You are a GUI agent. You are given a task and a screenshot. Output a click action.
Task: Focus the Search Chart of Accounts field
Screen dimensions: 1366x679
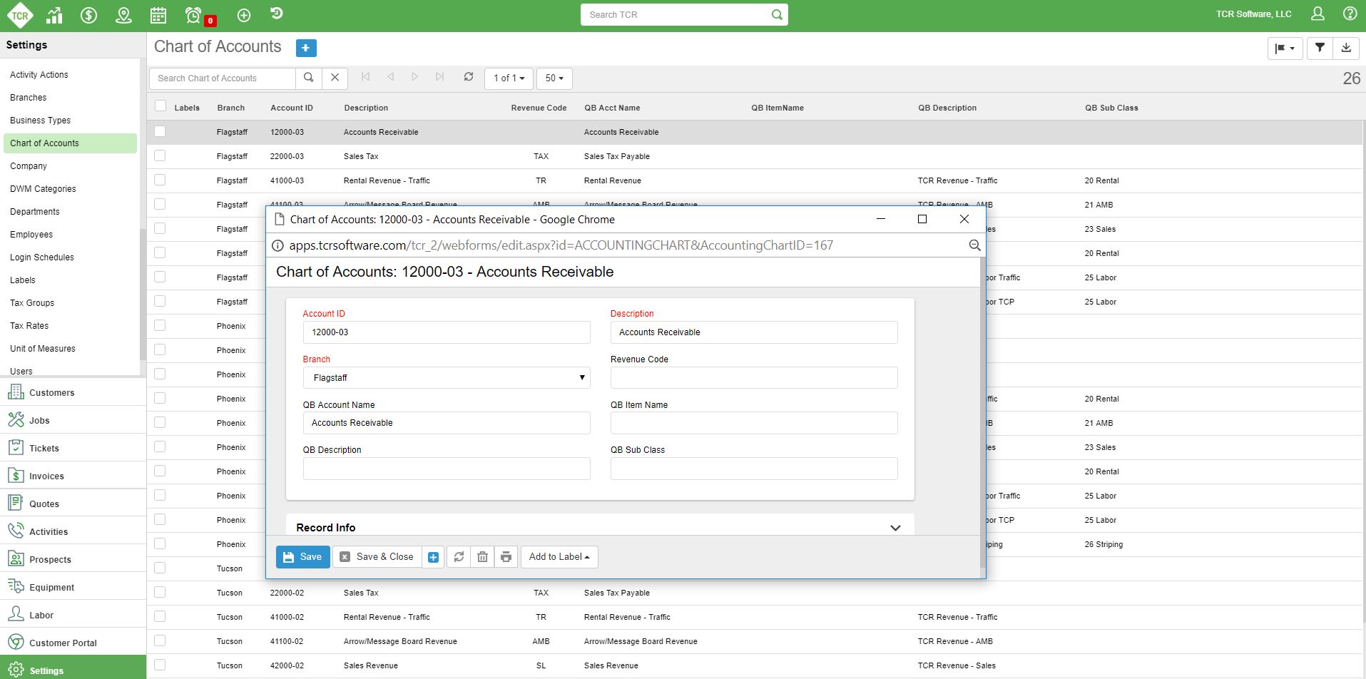point(223,78)
